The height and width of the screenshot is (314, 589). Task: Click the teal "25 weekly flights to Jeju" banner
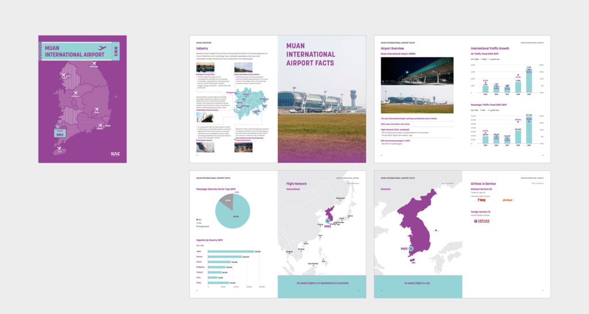(x=418, y=283)
